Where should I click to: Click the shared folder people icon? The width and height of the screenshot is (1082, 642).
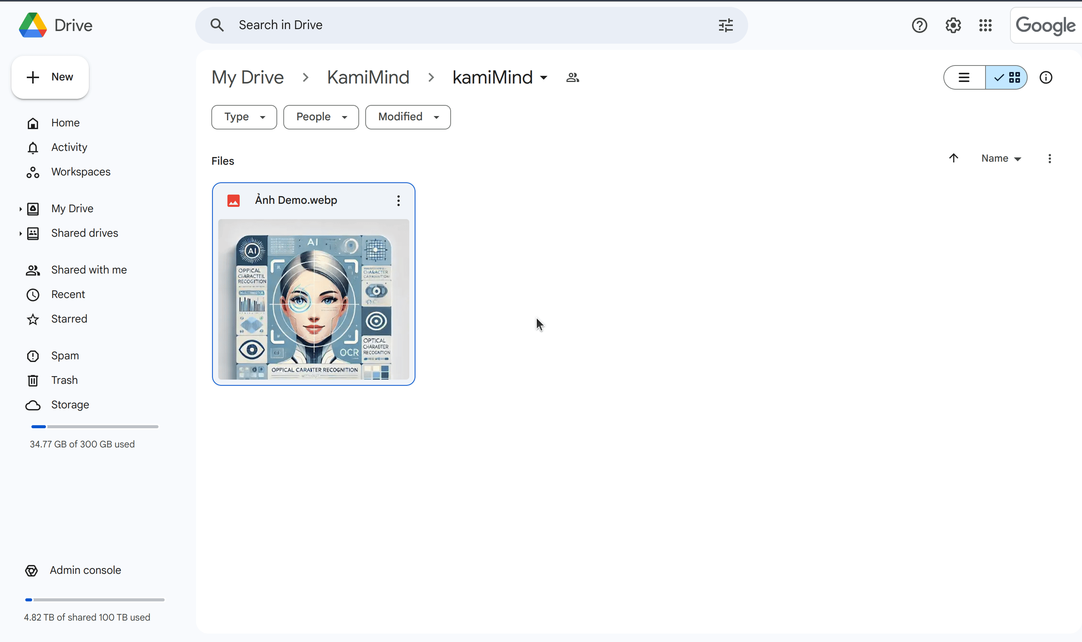(x=572, y=77)
